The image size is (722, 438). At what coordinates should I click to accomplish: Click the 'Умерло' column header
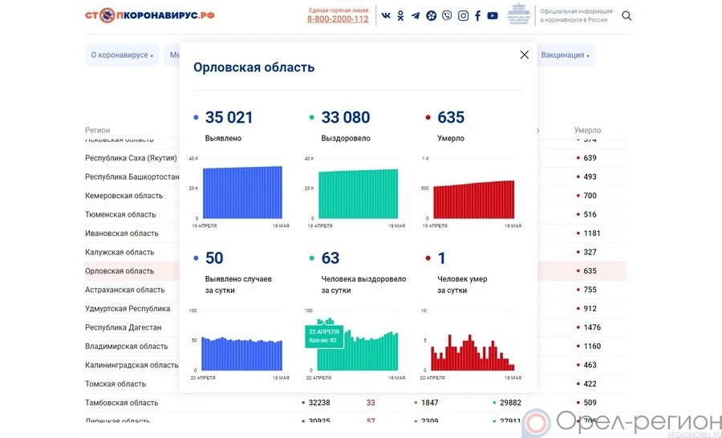(587, 130)
